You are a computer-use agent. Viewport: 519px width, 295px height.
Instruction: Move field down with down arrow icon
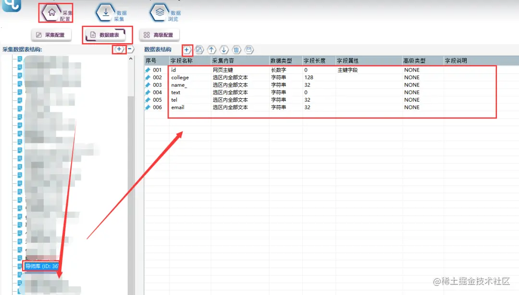click(224, 50)
